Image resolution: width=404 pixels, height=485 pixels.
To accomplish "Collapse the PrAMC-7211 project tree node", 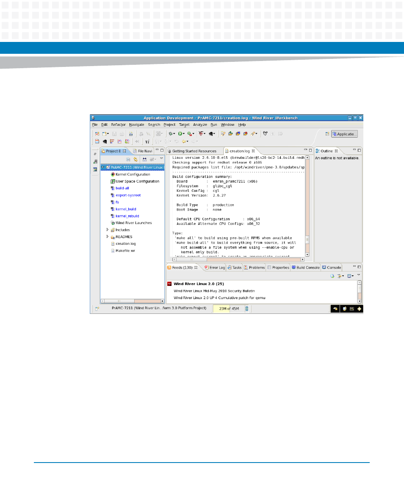I will click(103, 167).
